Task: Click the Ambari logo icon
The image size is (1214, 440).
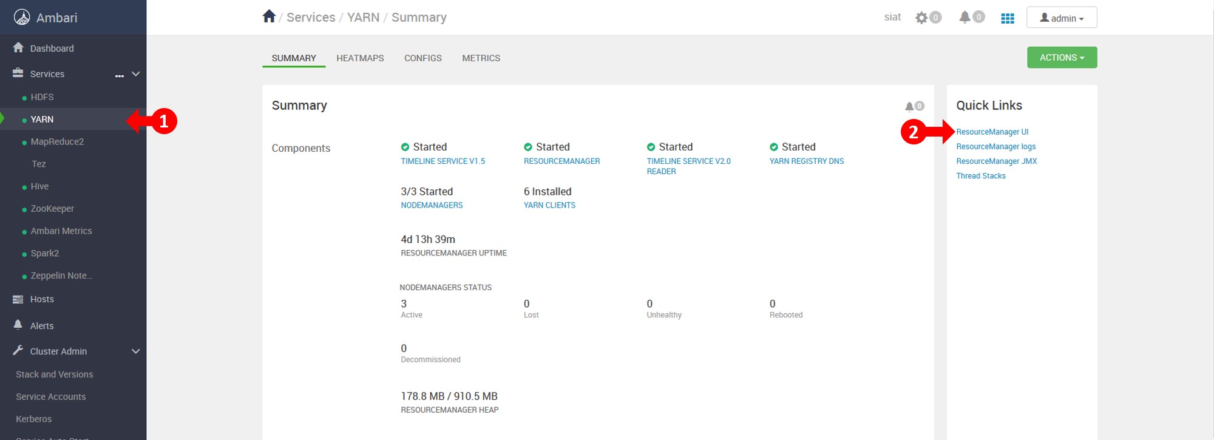Action: coord(22,18)
